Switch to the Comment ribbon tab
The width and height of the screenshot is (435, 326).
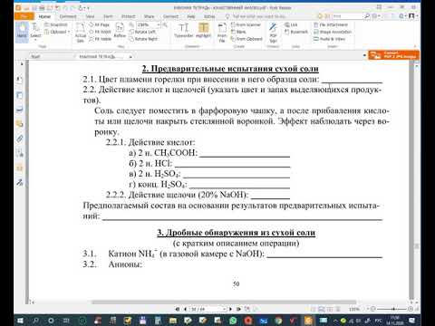click(68, 16)
